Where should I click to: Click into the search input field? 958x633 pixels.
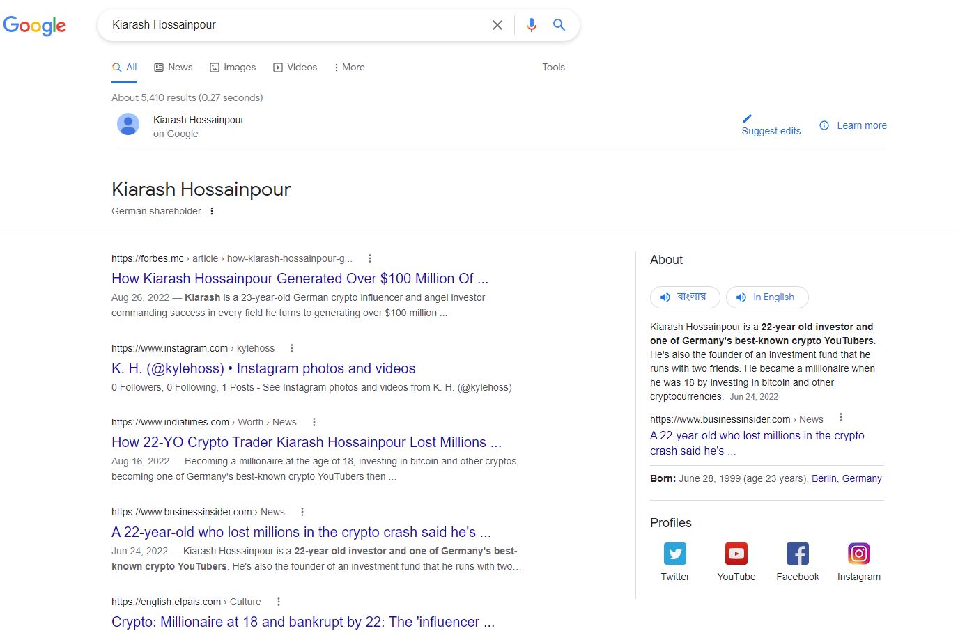(x=296, y=25)
